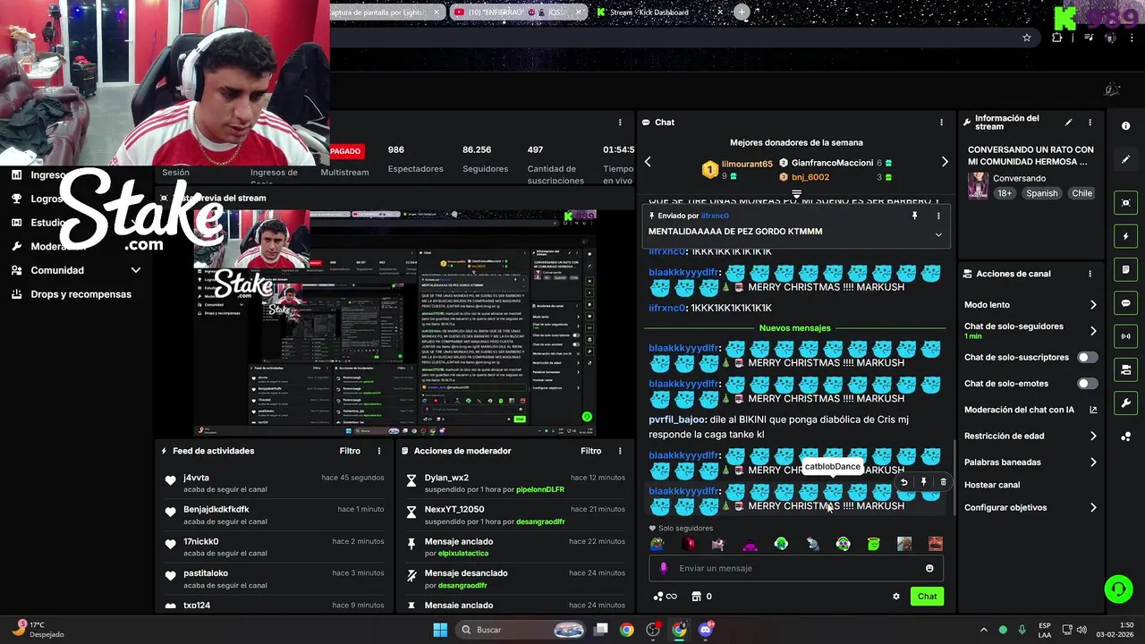Screen dimensions: 1145x644
Task: Click Hostear canal option
Action: click(992, 485)
